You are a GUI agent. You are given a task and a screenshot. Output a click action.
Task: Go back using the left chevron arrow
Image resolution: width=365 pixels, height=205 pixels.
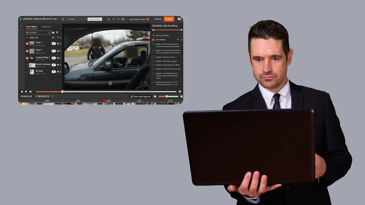click(x=21, y=19)
